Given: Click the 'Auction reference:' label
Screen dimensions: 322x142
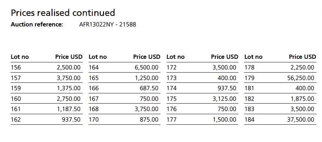Looking at the screenshot, I should pos(37,25).
